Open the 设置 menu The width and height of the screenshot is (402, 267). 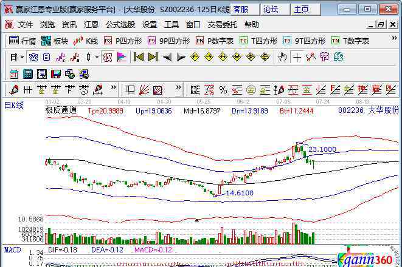[x=150, y=25]
